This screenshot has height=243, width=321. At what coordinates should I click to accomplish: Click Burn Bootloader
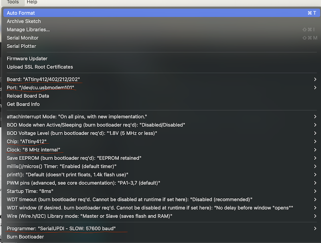[25, 237]
